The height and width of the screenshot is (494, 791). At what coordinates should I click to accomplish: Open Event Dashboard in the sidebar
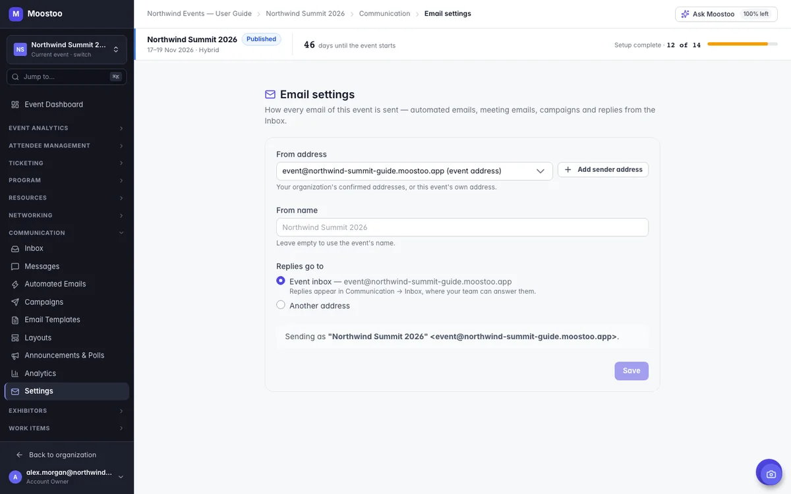coord(67,105)
